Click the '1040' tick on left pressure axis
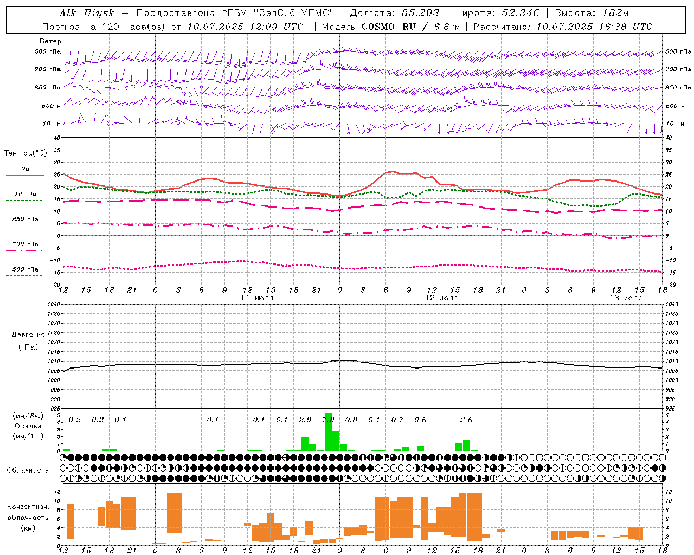694x555 pixels. click(54, 305)
